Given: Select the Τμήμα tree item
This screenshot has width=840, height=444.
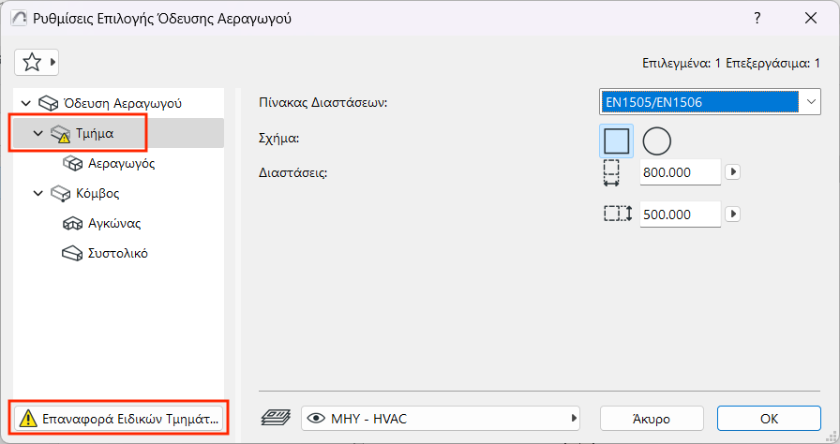Looking at the screenshot, I should (x=95, y=133).
